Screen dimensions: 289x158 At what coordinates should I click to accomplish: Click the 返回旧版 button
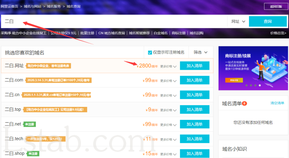coord(276,6)
